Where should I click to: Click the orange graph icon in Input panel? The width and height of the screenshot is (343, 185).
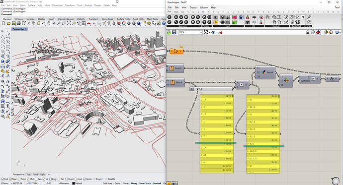216,22
